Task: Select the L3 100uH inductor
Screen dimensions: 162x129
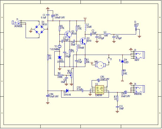Action: pos(77,48)
